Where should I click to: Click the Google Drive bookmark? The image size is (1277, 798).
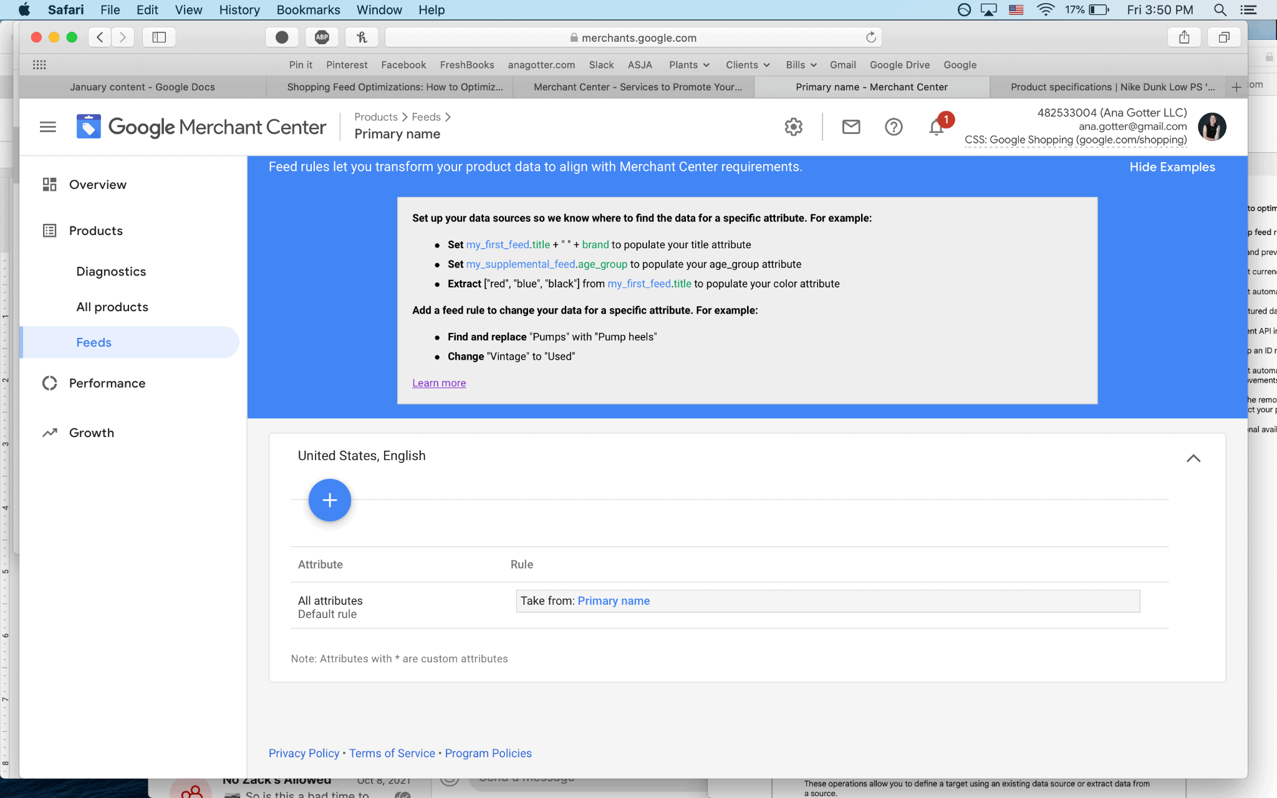(x=900, y=65)
